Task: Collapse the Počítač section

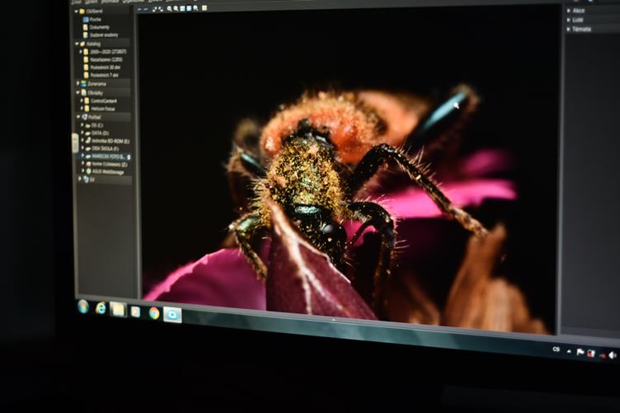Action: pyautogui.click(x=78, y=117)
